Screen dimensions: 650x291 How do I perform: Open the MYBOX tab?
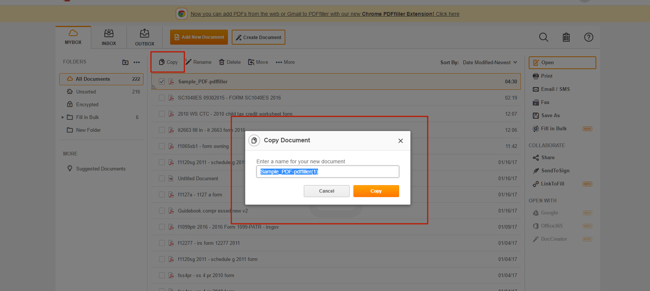73,37
